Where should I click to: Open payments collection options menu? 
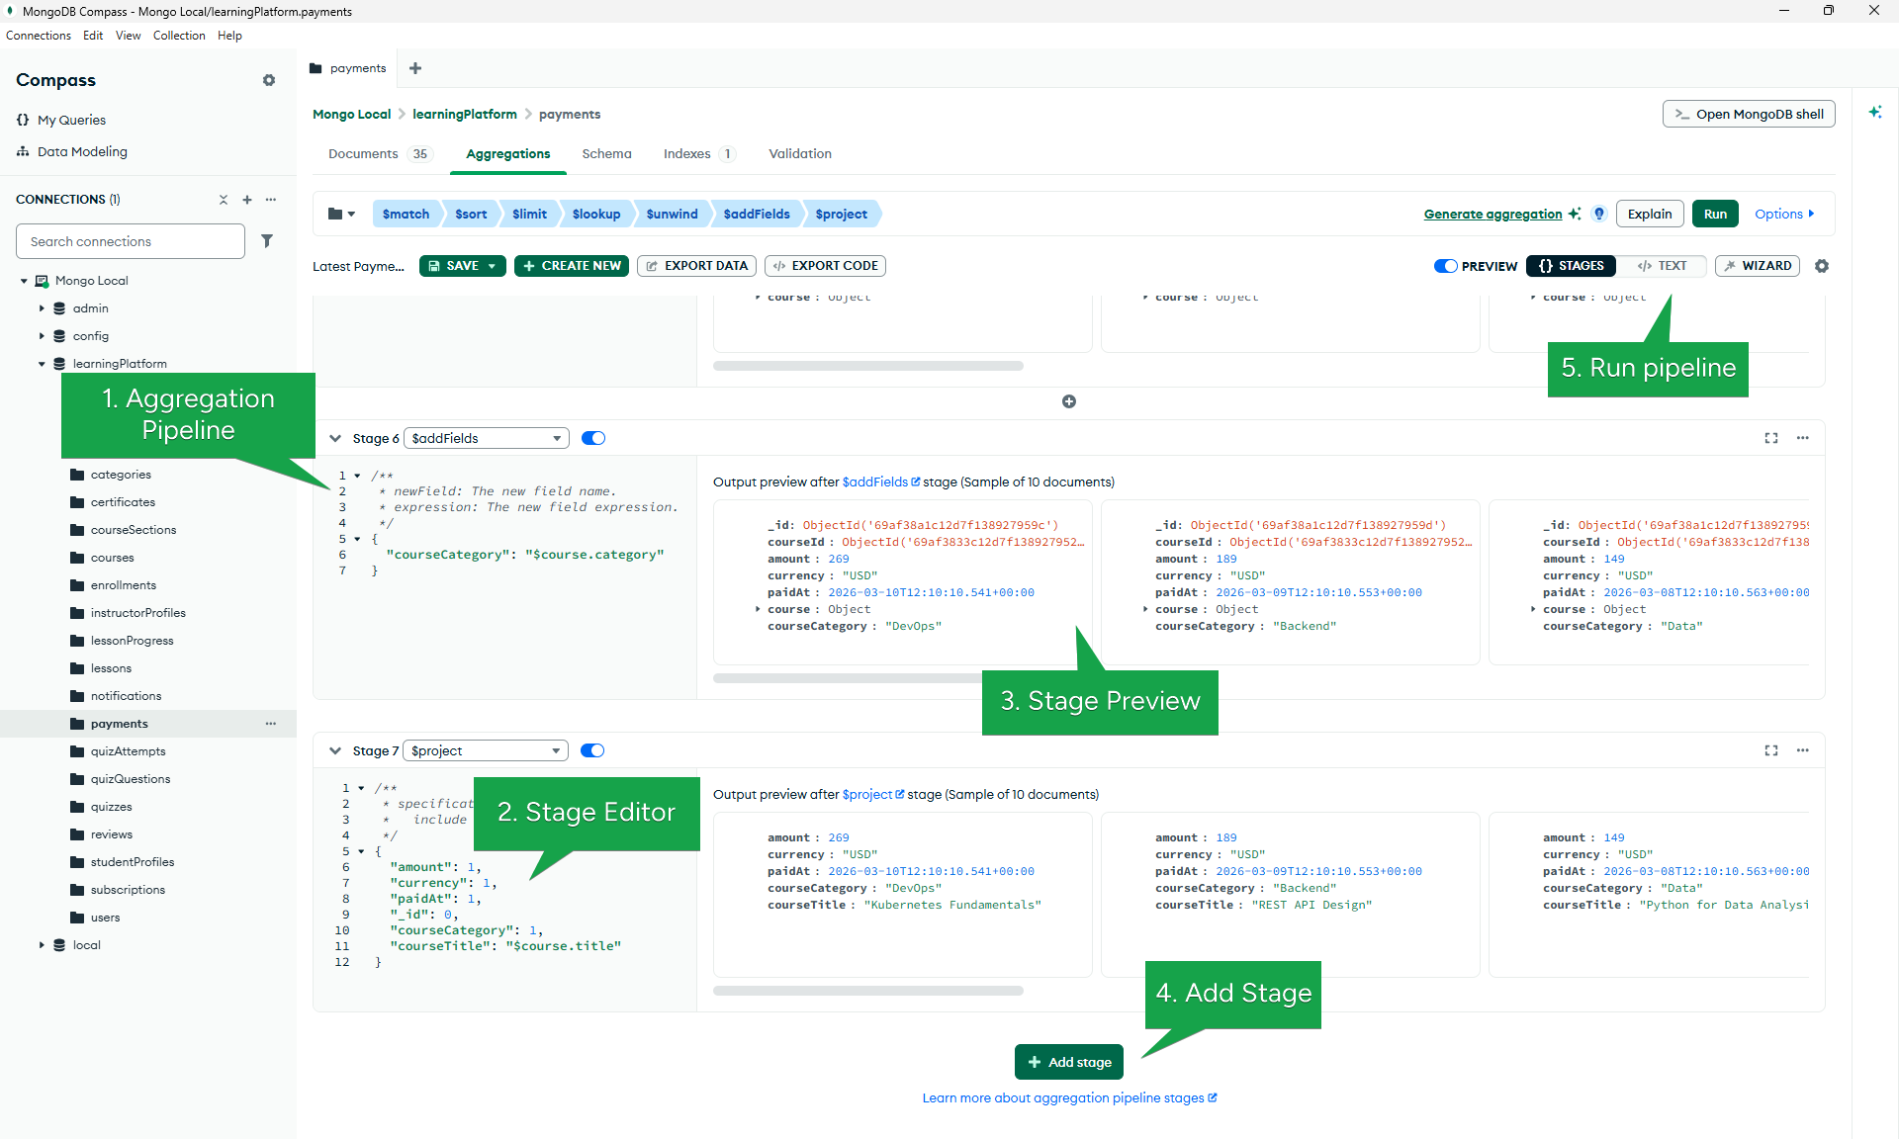coord(271,724)
